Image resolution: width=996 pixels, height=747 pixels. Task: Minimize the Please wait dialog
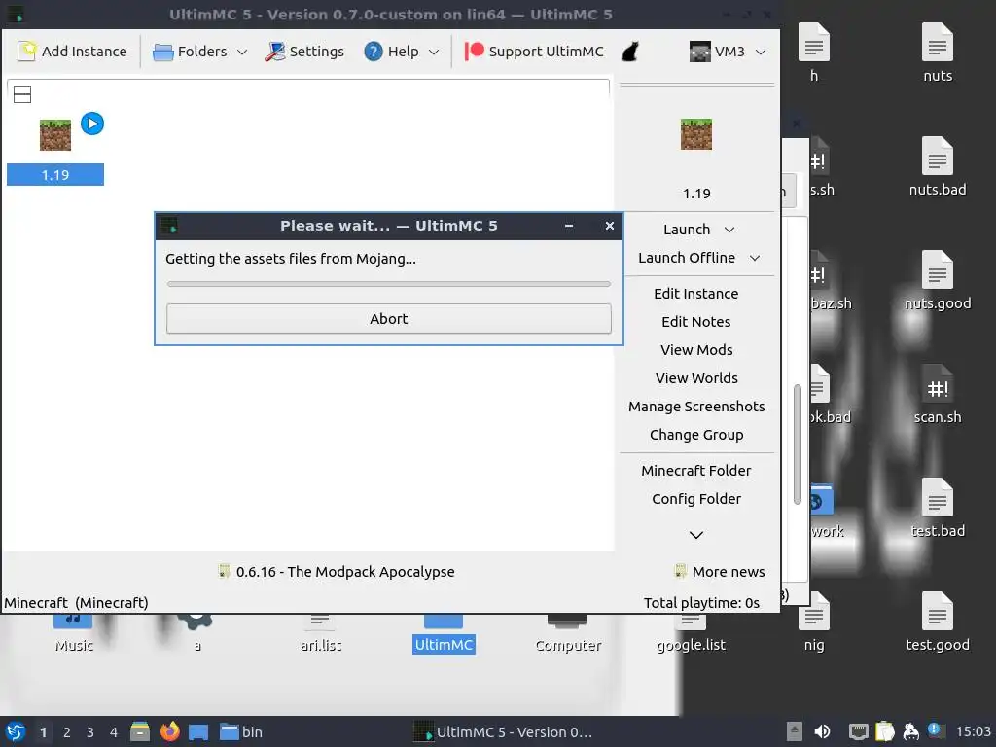[569, 226]
